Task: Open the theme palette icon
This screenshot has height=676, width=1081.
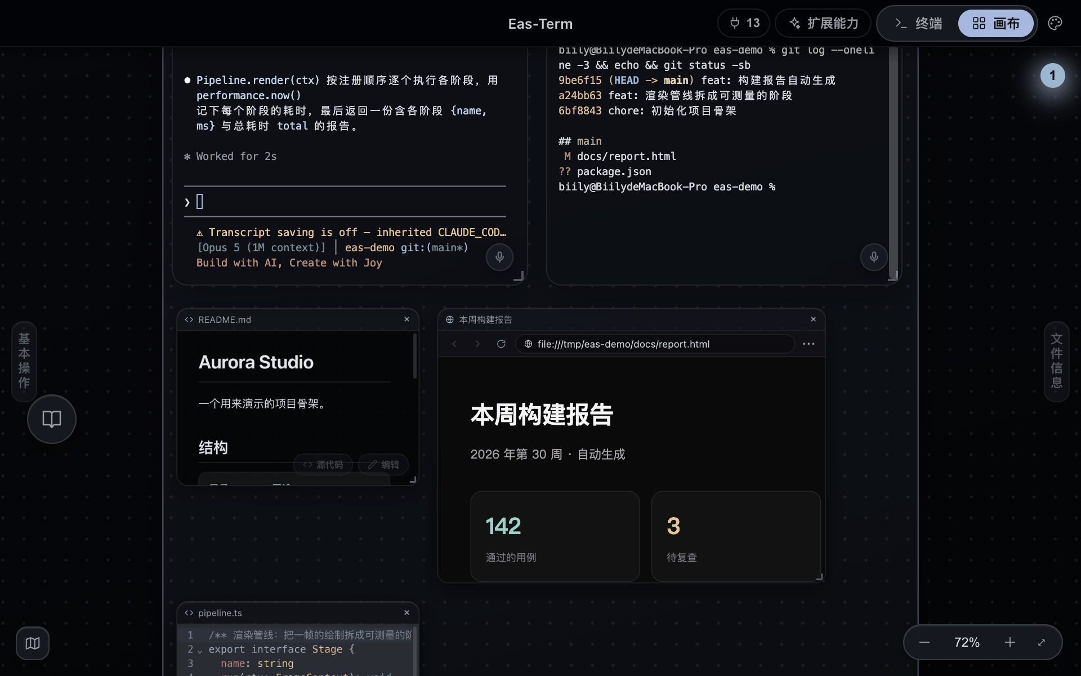Action: tap(1055, 23)
